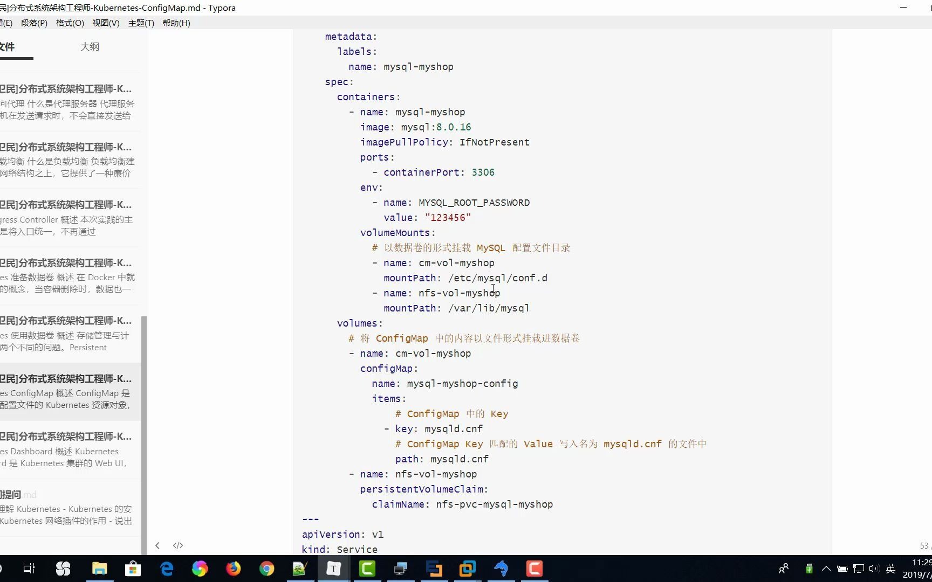932x582 pixels.
Task: Open the 主题(T) menu
Action: tap(141, 23)
